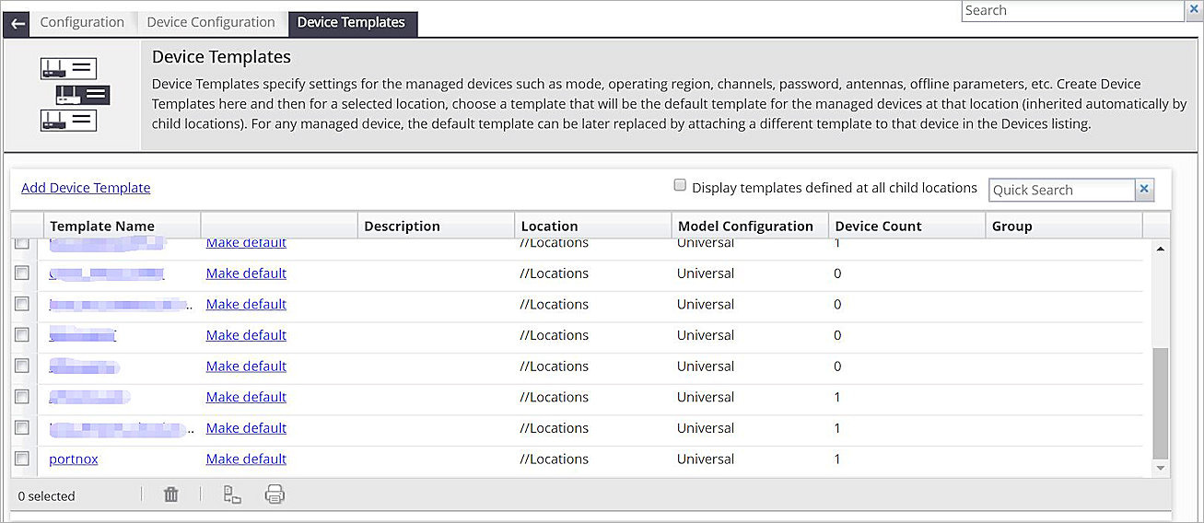Tick the checkbox in the row above portnox
1204x523 pixels.
click(22, 427)
